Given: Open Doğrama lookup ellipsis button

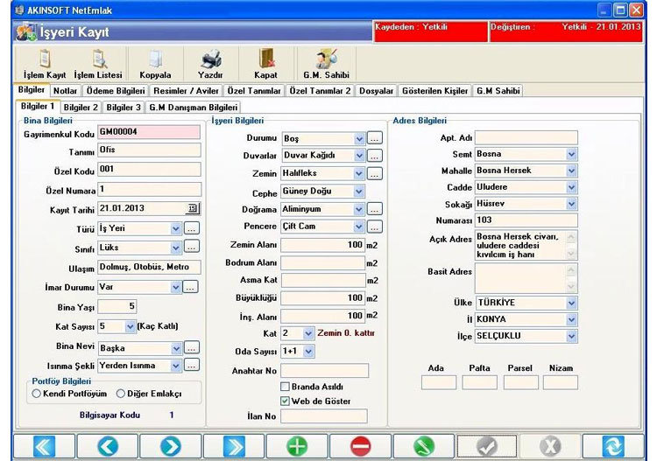Looking at the screenshot, I should point(375,209).
